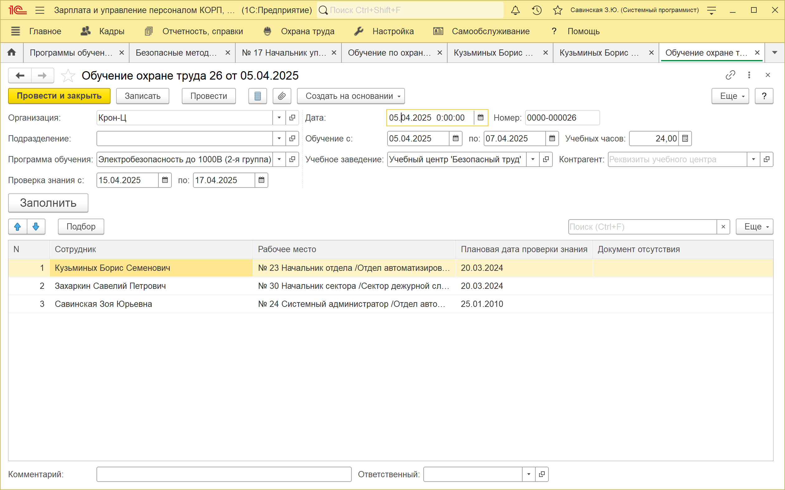The height and width of the screenshot is (490, 785).
Task: Open Создать на основании dropdown
Action: click(x=351, y=96)
